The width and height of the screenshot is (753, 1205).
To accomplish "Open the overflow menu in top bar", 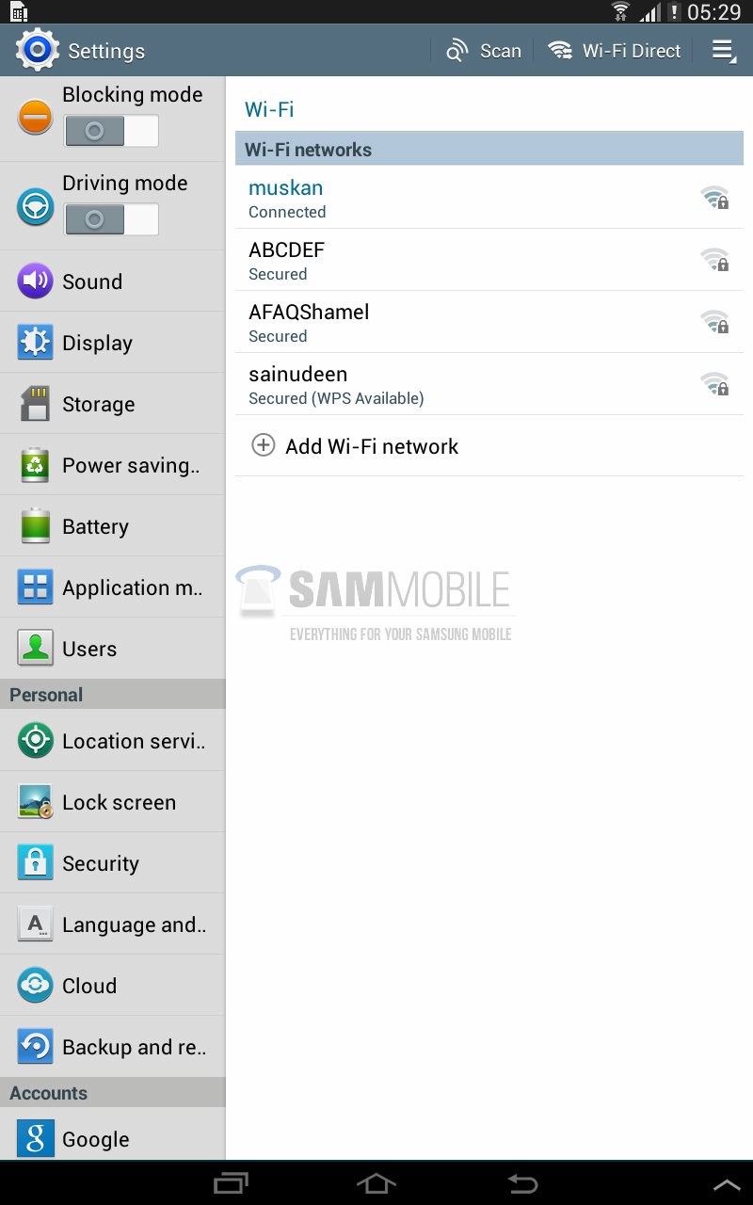I will [723, 51].
